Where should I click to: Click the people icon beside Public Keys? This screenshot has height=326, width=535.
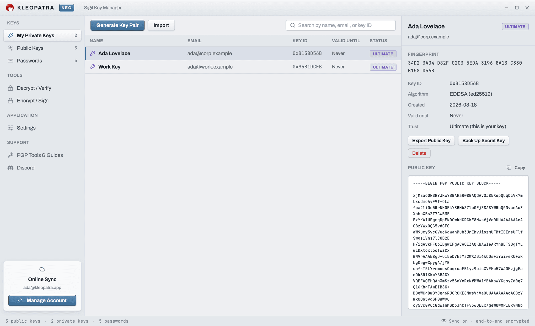click(10, 48)
